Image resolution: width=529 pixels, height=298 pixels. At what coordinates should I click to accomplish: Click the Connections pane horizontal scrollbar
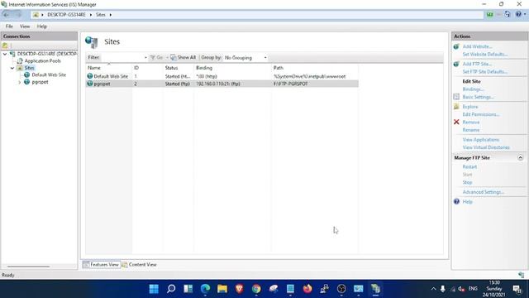(28, 267)
